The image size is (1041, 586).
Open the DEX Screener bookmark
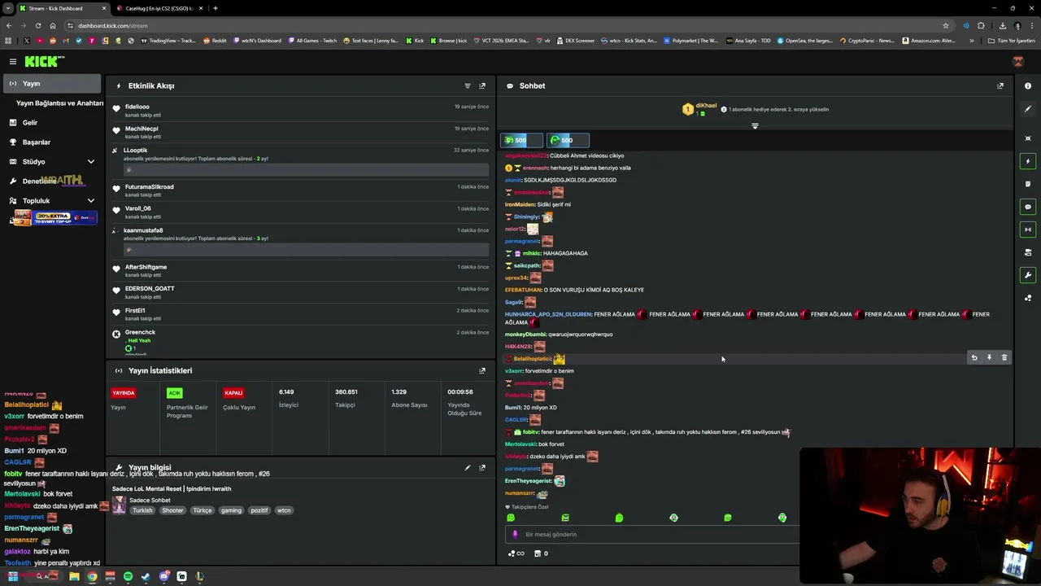pos(576,40)
